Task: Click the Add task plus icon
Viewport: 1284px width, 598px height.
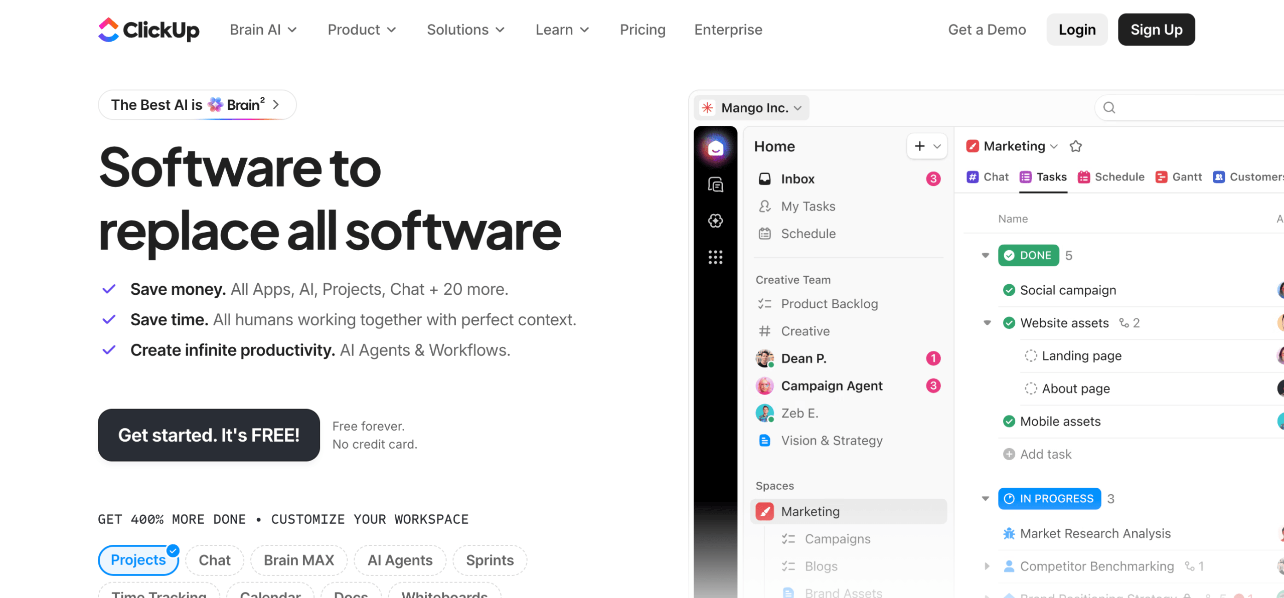Action: pyautogui.click(x=1009, y=454)
